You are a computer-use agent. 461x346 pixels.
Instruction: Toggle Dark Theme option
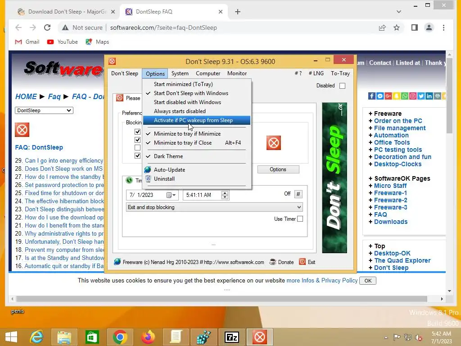(x=197, y=156)
